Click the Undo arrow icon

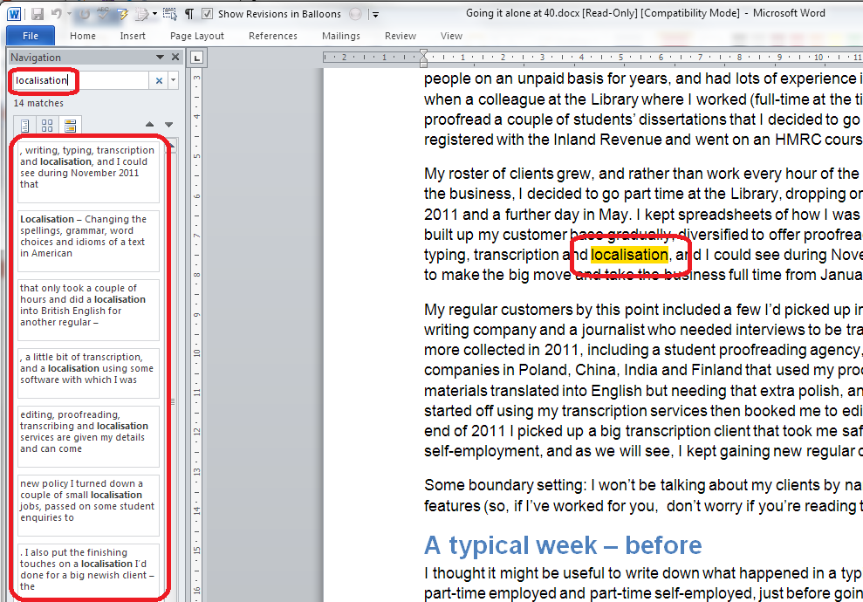[x=57, y=14]
